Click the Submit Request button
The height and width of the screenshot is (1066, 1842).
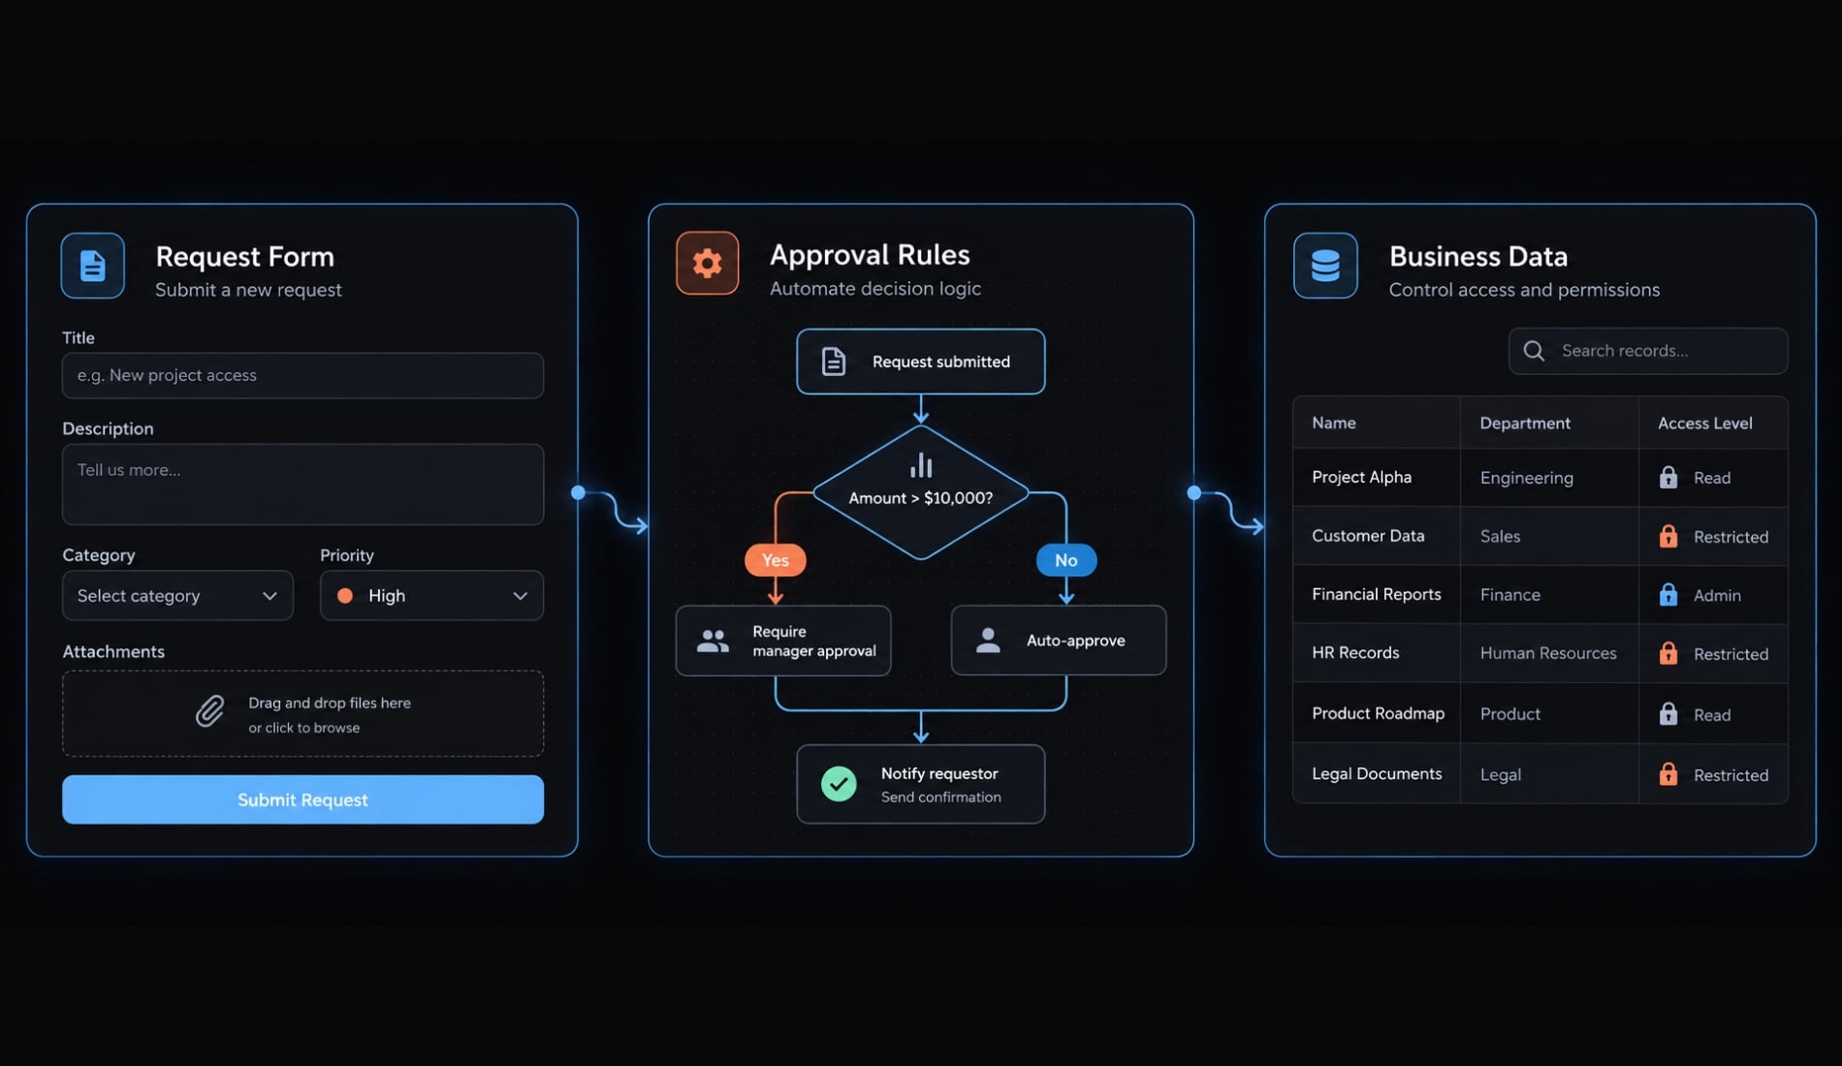pyautogui.click(x=302, y=799)
